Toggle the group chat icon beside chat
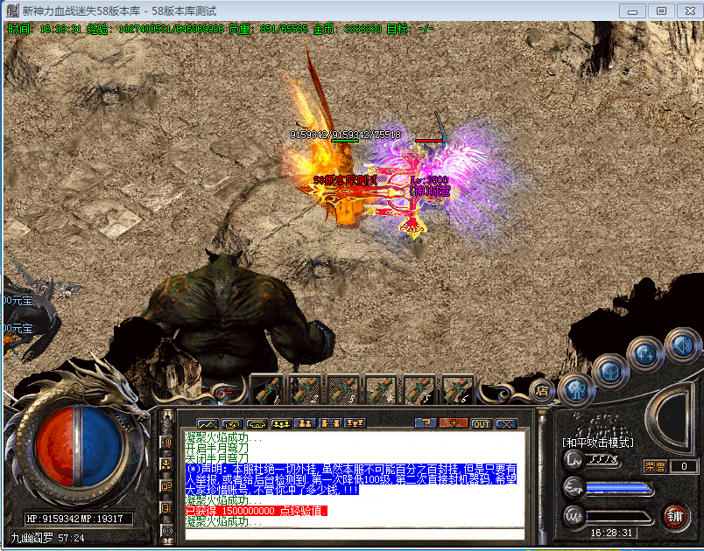The image size is (704, 551). [166, 486]
